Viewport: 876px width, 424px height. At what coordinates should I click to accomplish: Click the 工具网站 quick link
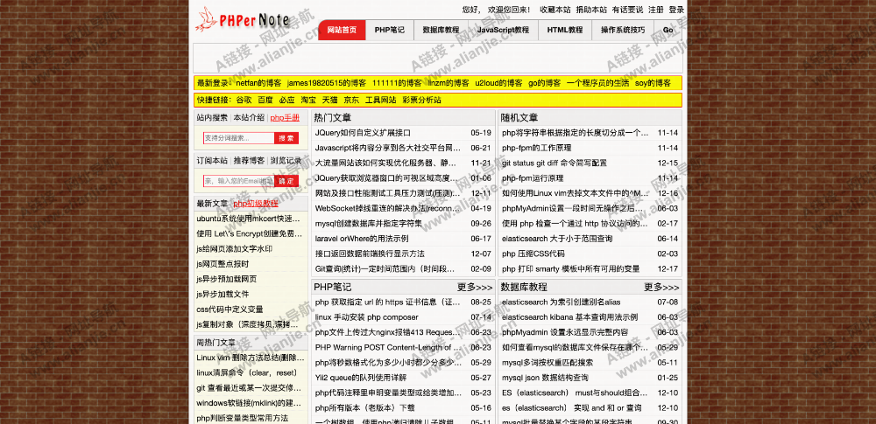(x=380, y=101)
